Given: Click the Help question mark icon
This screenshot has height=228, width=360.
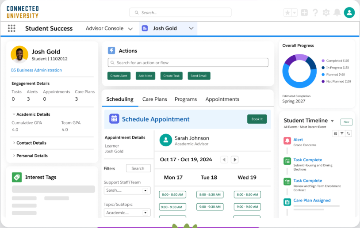Looking at the screenshot, I should click(315, 13).
